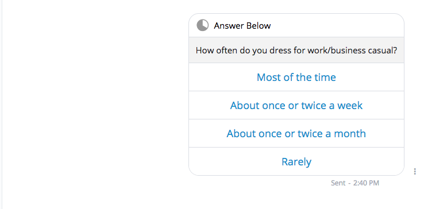Screen dimensions: 424x209
Task: Click the word 'Sent' under the poll
Action: pos(338,183)
